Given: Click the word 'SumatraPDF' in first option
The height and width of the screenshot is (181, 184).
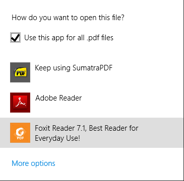Looking at the screenshot, I should click(x=92, y=68).
